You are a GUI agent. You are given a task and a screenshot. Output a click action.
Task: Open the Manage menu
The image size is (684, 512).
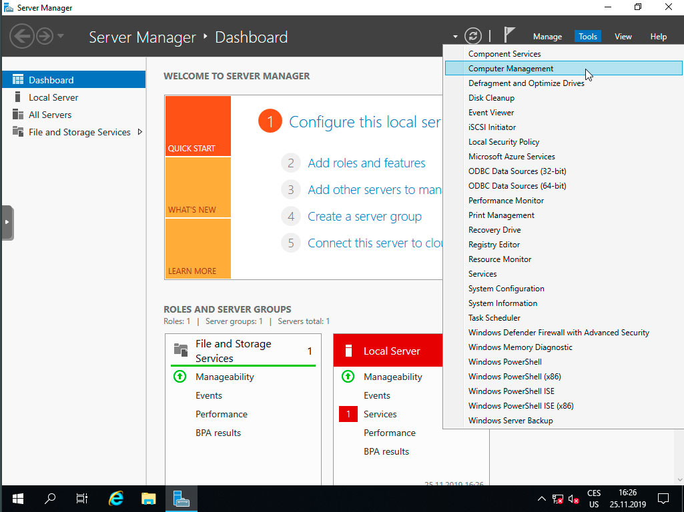tap(547, 37)
